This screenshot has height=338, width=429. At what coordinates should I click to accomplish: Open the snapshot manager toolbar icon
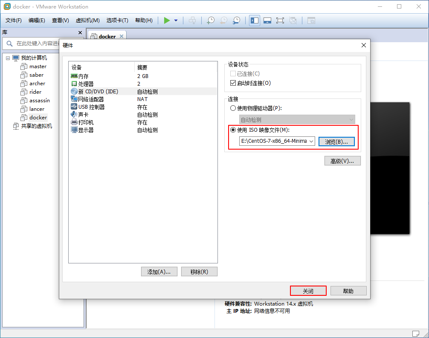pos(237,20)
